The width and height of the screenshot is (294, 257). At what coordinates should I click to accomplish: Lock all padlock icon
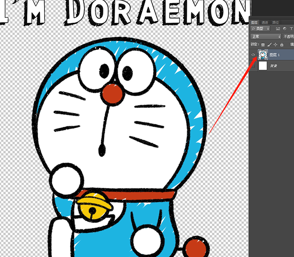coord(281,45)
